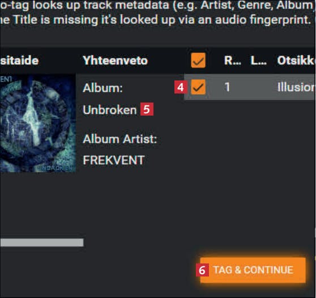Toggle the select-all checkbox in table header
This screenshot has width=316, height=298.
tap(198, 60)
